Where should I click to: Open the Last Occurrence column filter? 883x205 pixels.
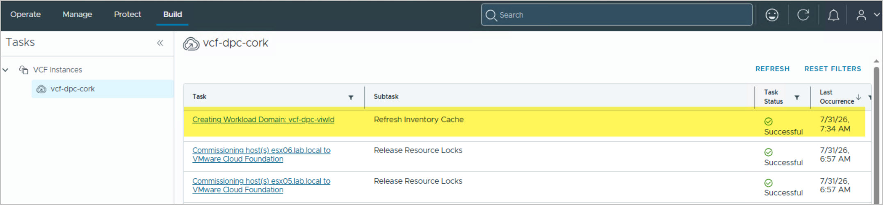[869, 97]
